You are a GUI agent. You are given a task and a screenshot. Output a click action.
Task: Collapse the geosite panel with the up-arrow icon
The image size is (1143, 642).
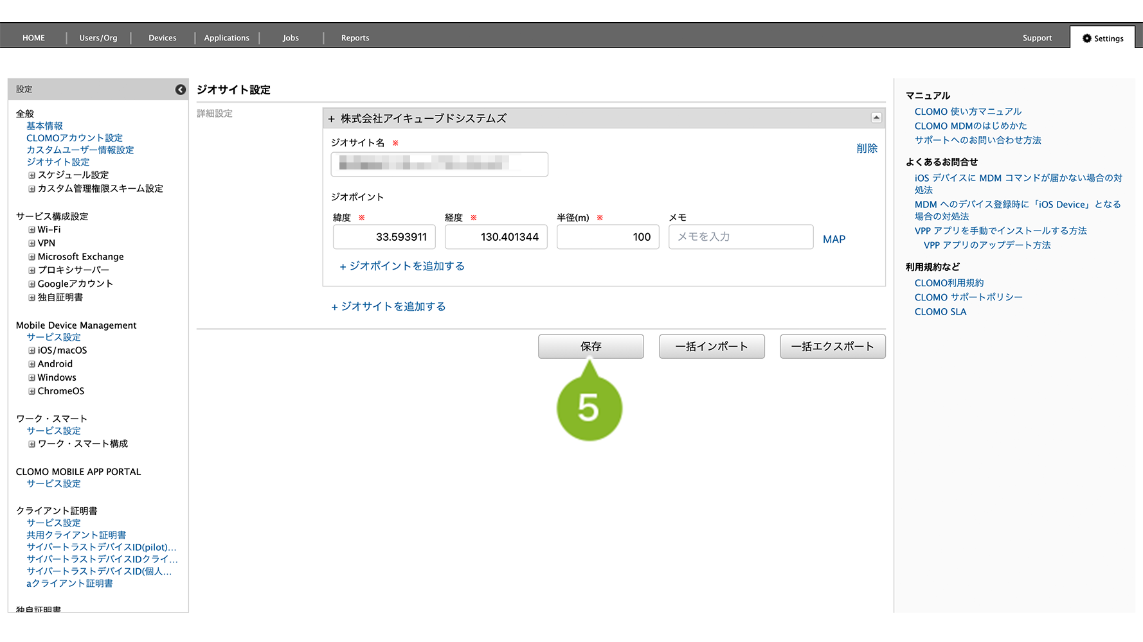(x=876, y=117)
